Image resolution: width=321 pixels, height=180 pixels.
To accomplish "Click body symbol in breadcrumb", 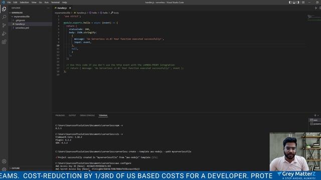I will click(115, 13).
